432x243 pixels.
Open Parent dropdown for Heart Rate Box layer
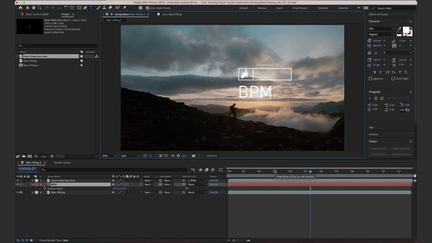tap(197, 181)
